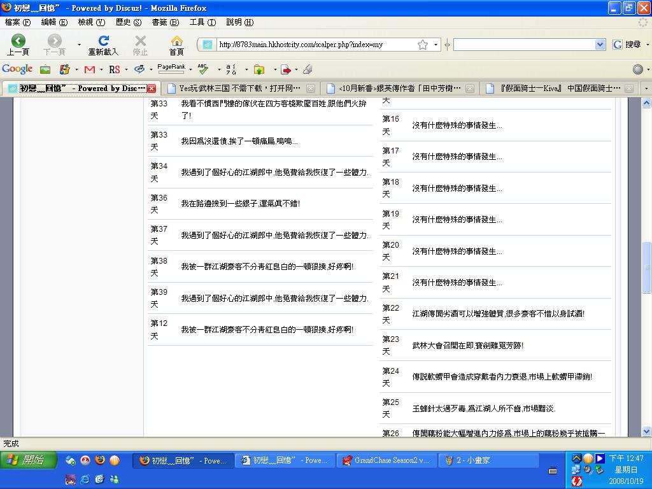Open the 說明 (H) menu

(x=239, y=22)
